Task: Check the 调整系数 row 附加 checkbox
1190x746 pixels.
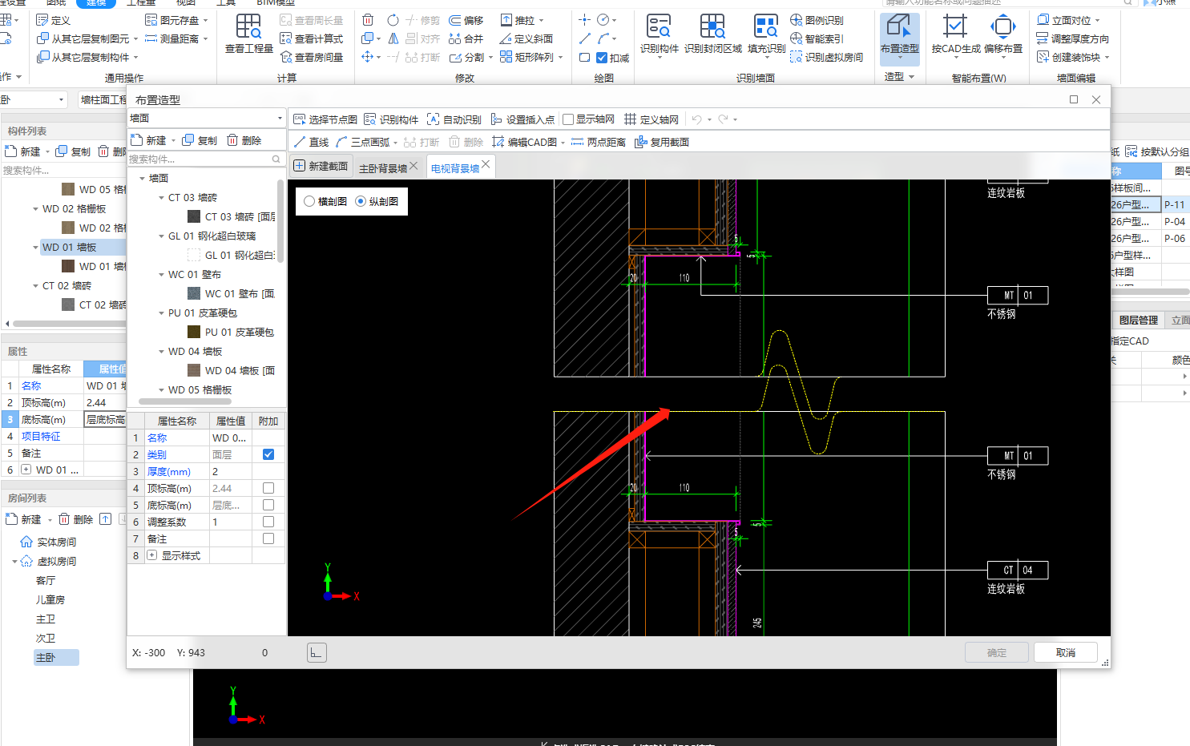Action: 268,522
